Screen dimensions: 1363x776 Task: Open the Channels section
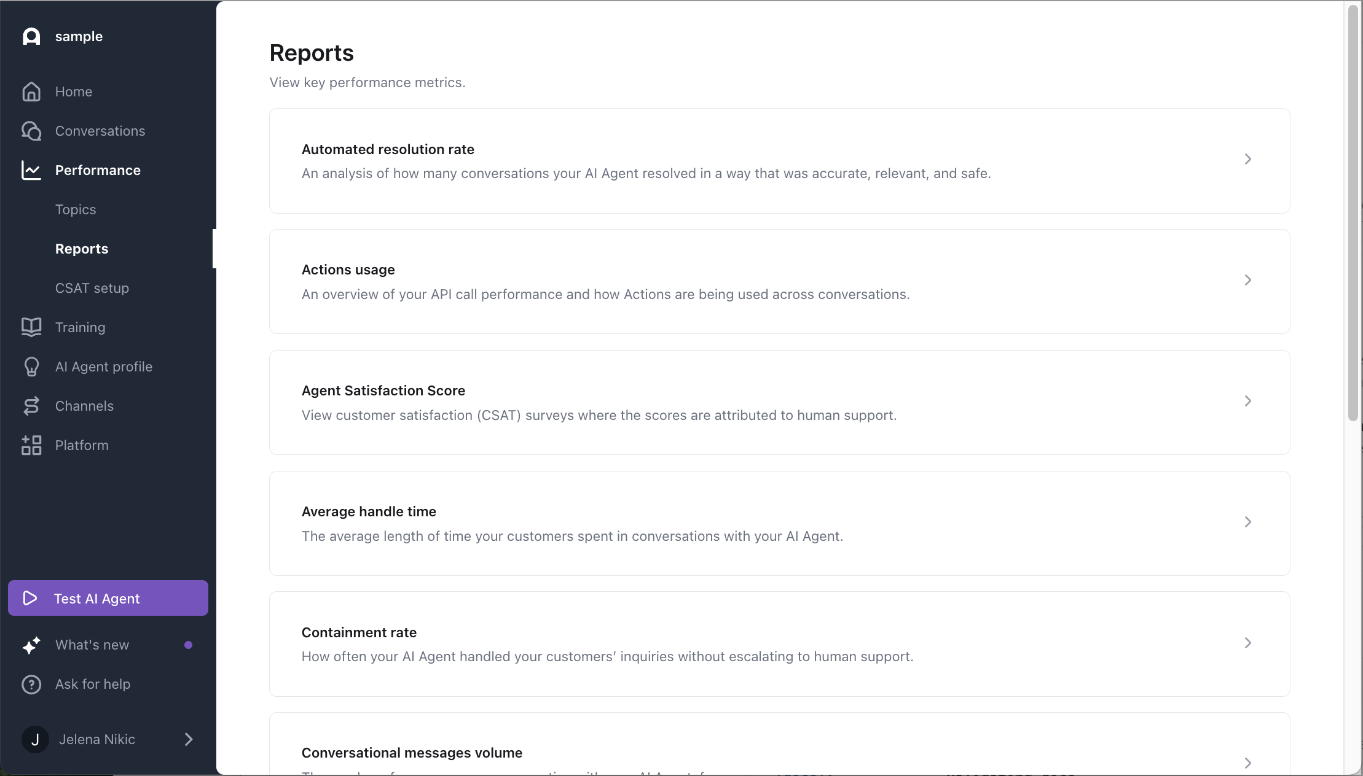click(x=84, y=406)
